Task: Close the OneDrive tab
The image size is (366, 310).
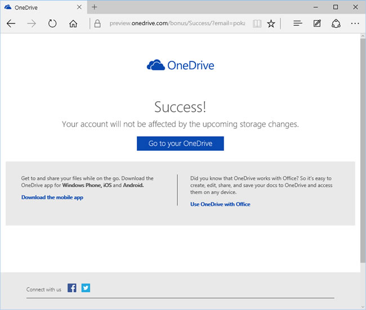Action: (x=79, y=7)
